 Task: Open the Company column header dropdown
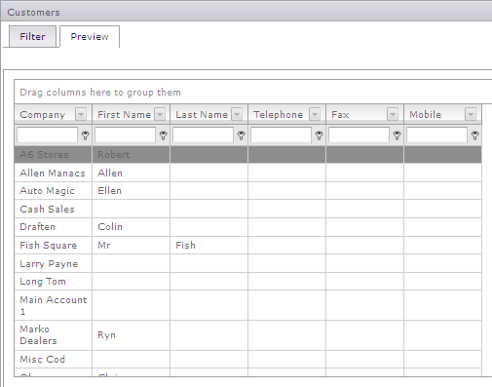pyautogui.click(x=81, y=114)
